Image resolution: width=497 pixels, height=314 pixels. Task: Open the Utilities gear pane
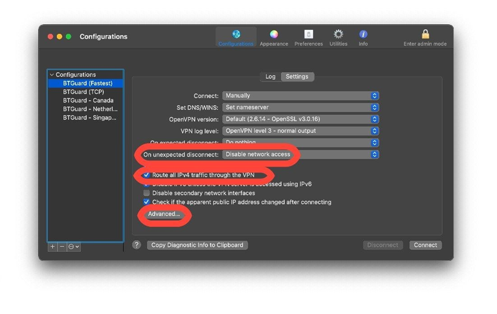click(338, 37)
